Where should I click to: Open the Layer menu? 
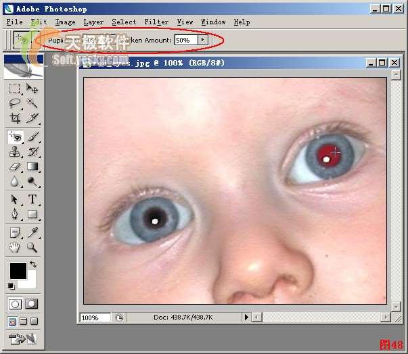[x=93, y=22]
